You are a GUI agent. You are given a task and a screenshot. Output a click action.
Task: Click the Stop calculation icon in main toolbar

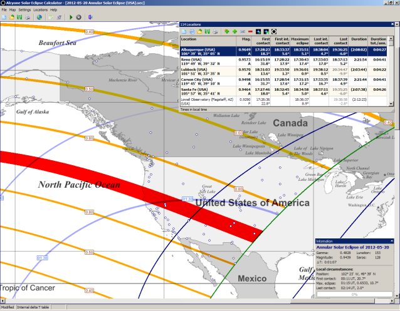(79, 18)
